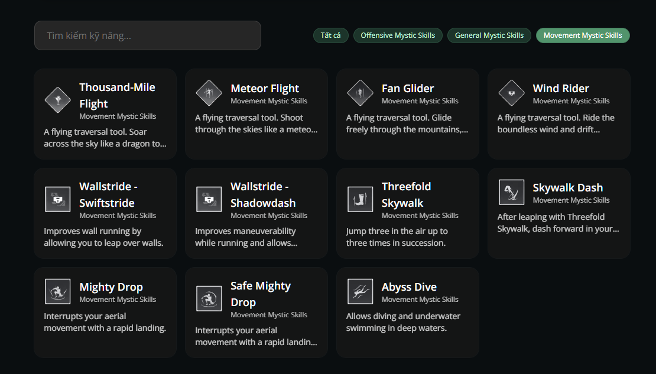
Task: Open the Abyss Dive title link
Action: pos(409,287)
